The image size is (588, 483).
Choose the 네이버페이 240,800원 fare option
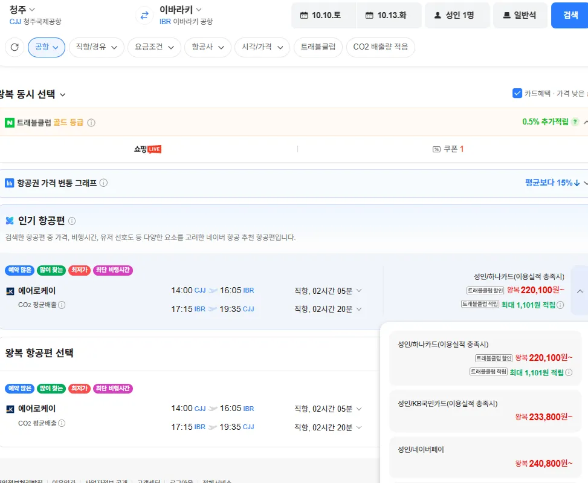[x=485, y=457]
